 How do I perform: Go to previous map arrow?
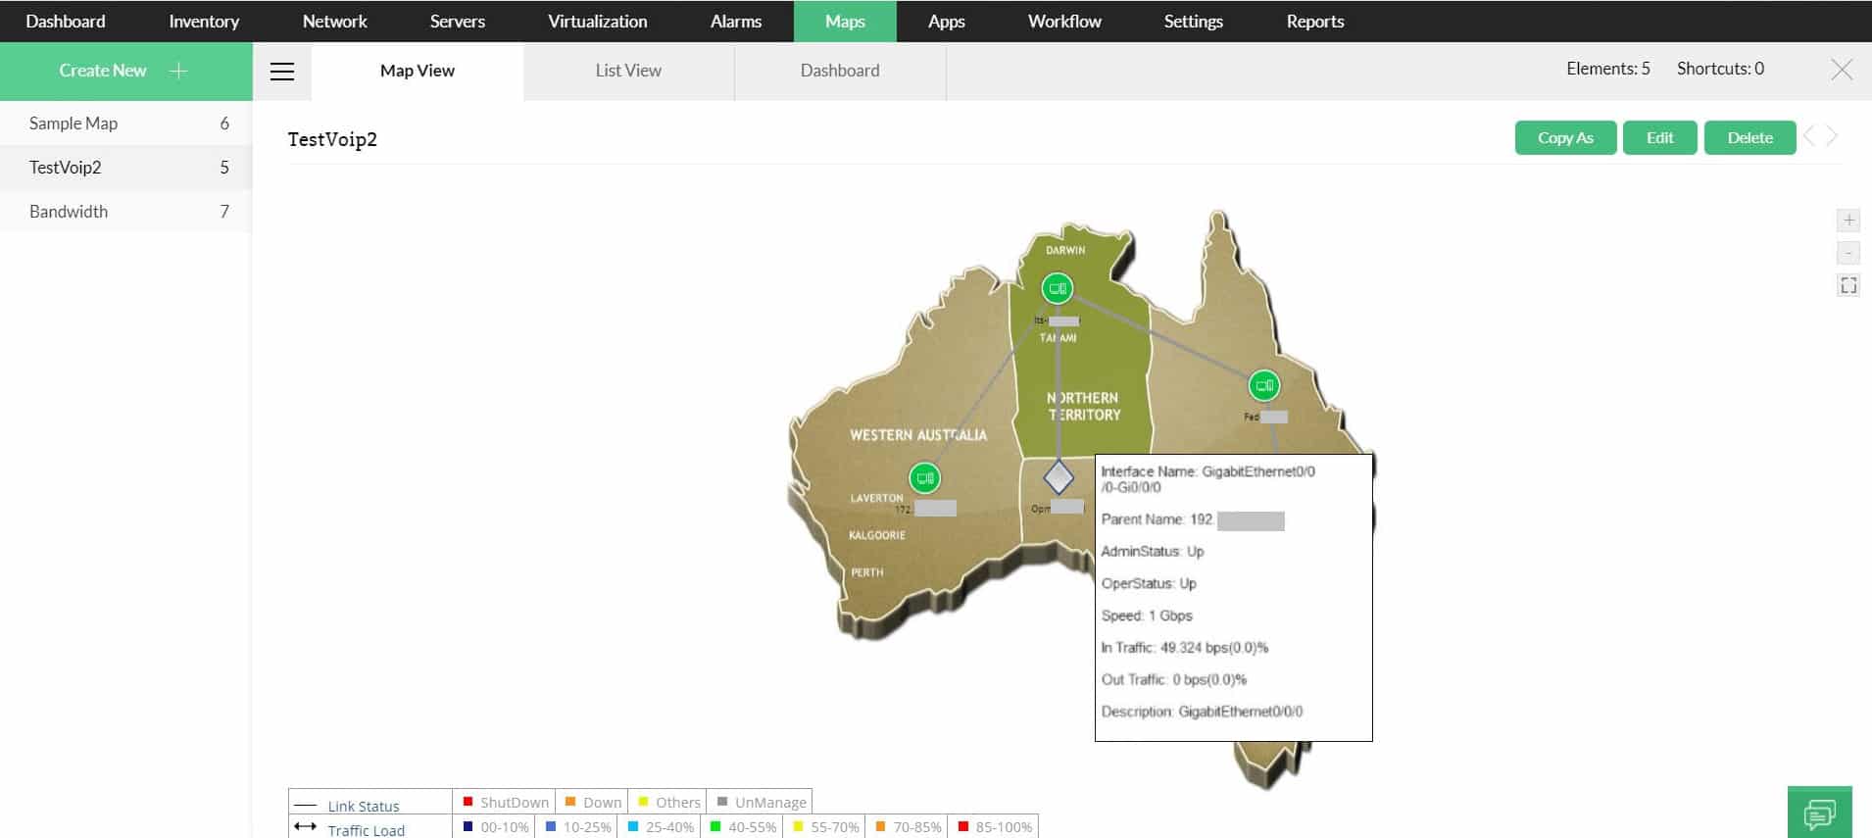tap(1809, 137)
